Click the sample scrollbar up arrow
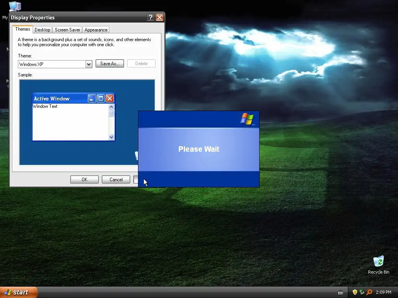 point(111,107)
